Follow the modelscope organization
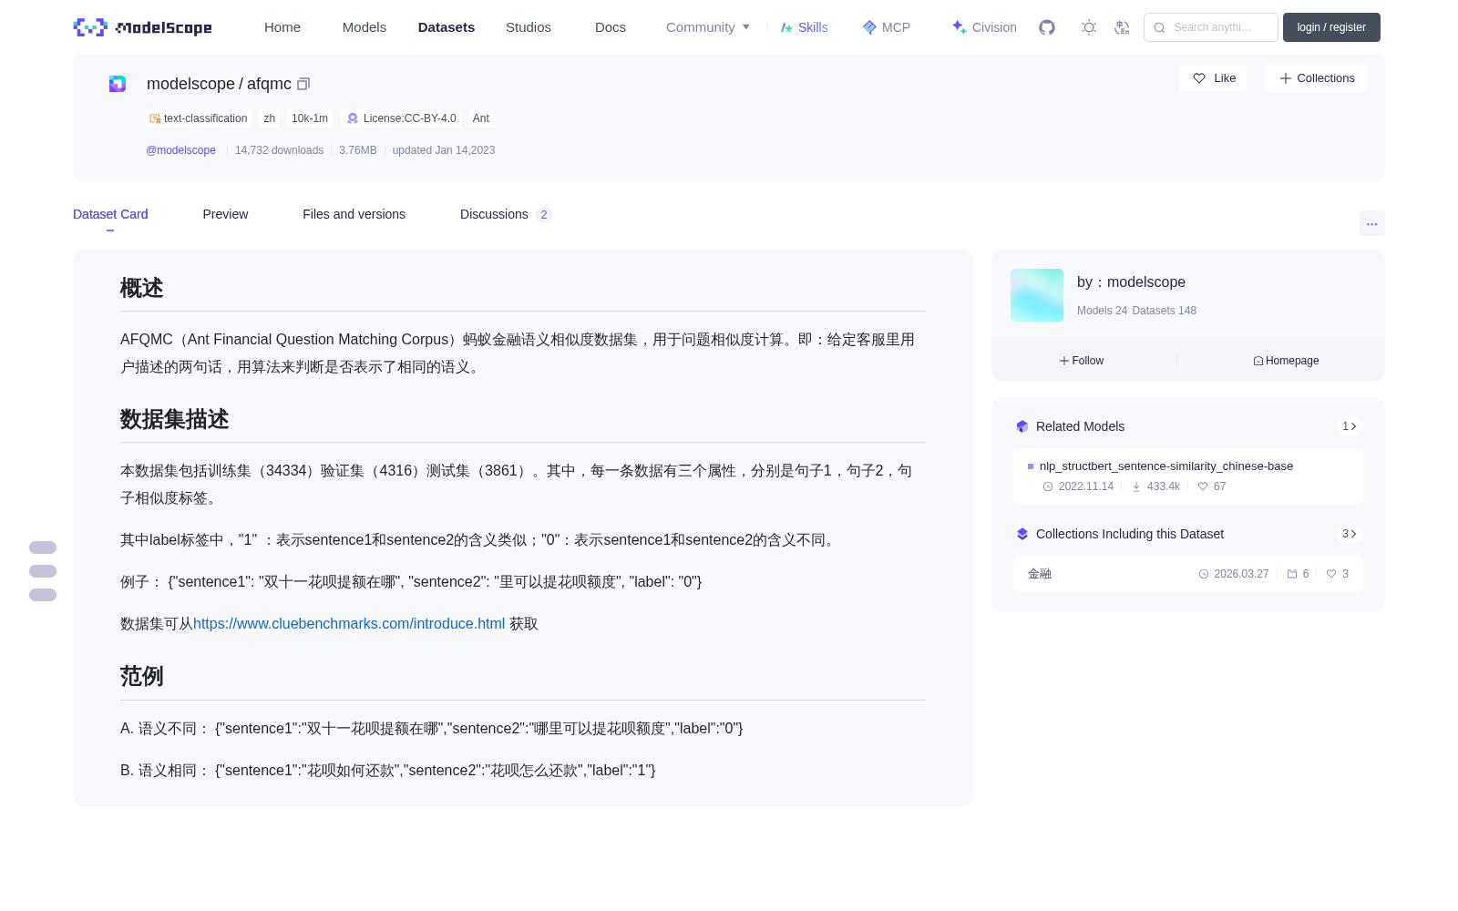The width and height of the screenshot is (1458, 911). coord(1082,361)
